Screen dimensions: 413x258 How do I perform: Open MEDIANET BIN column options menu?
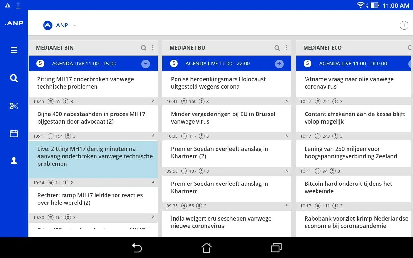click(153, 48)
